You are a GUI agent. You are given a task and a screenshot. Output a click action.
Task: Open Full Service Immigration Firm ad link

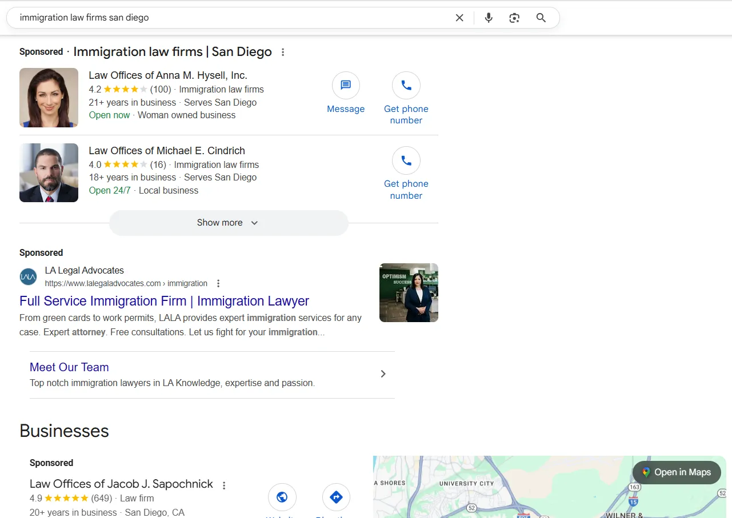[x=164, y=301]
